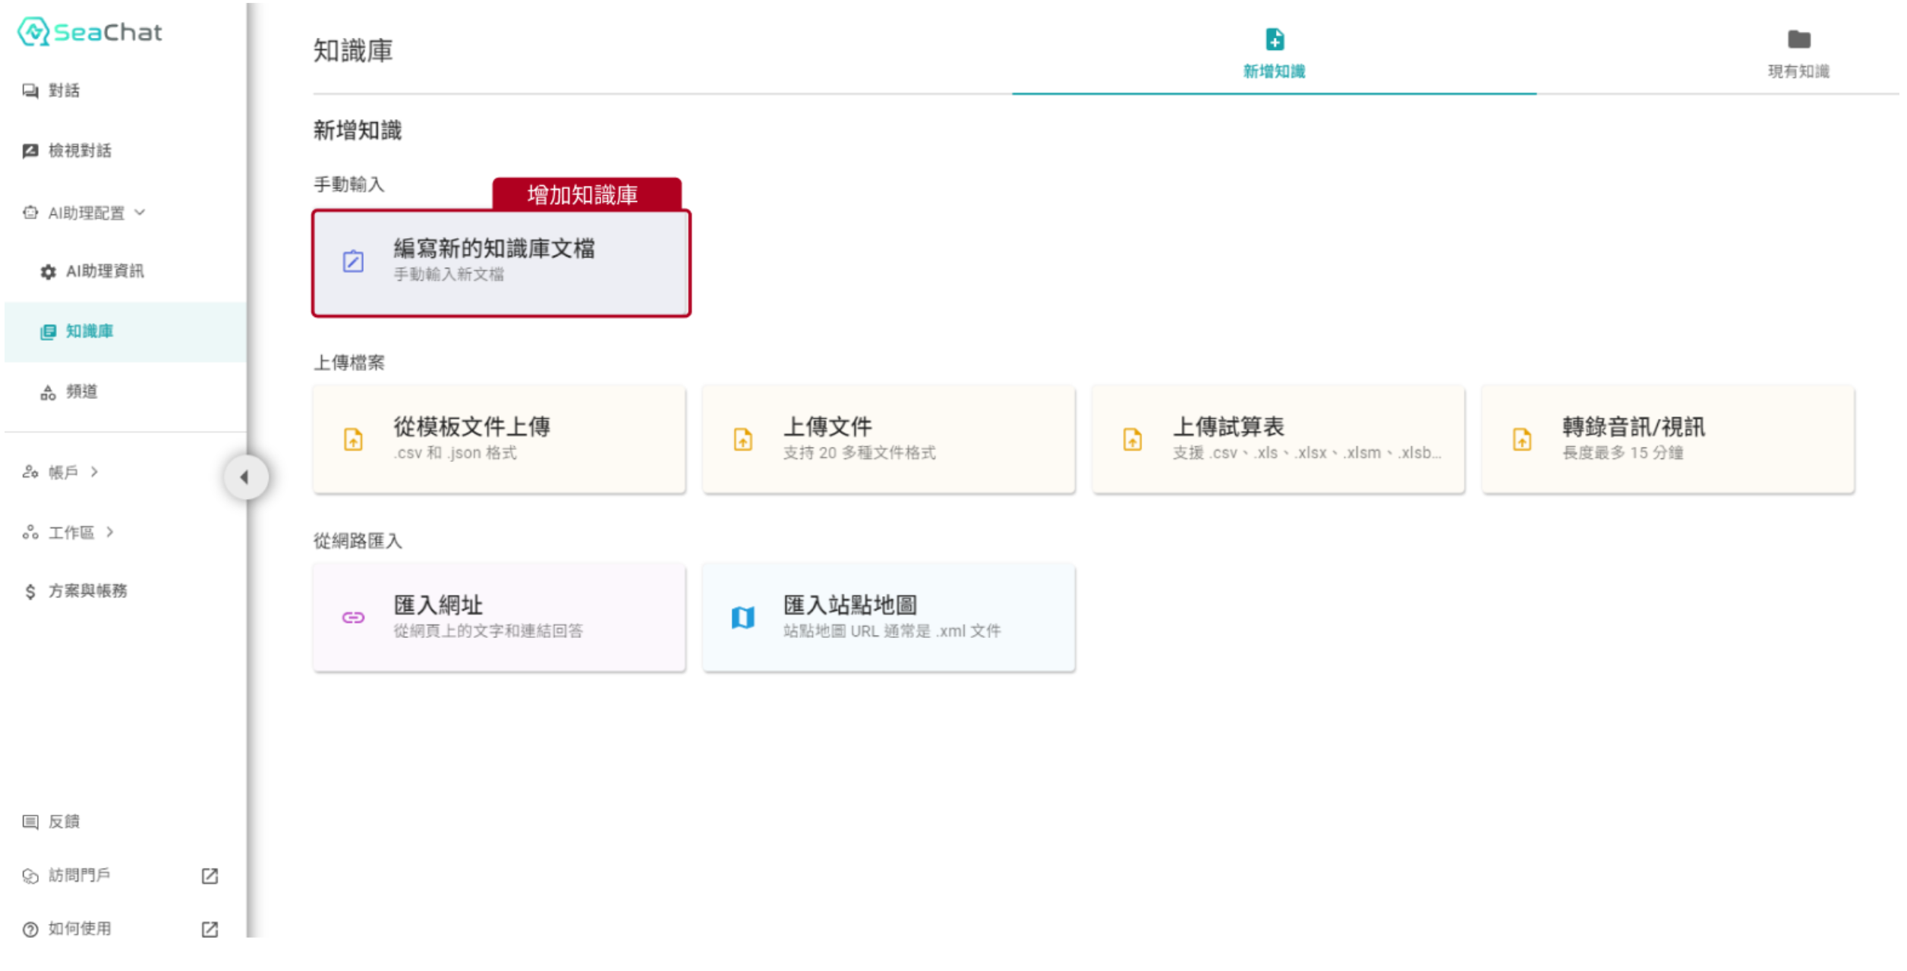
Task: Click 編寫新的知識庫文檔 to write new document
Action: 501,262
